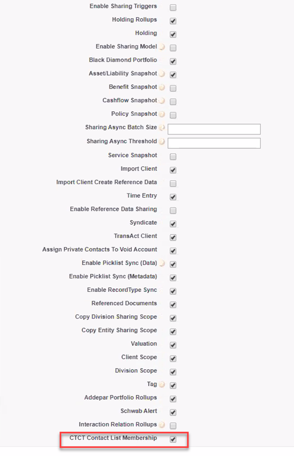Open Benefit Snapshot help bubble
Image resolution: width=294 pixels, height=456 pixels.
(x=162, y=87)
